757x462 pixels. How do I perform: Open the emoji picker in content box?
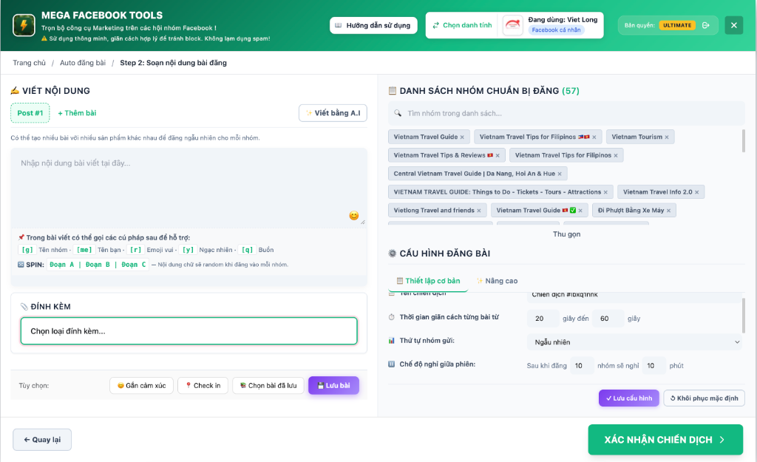pyautogui.click(x=354, y=215)
